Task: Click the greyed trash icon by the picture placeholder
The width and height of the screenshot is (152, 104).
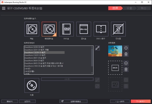Action: [x=126, y=86]
